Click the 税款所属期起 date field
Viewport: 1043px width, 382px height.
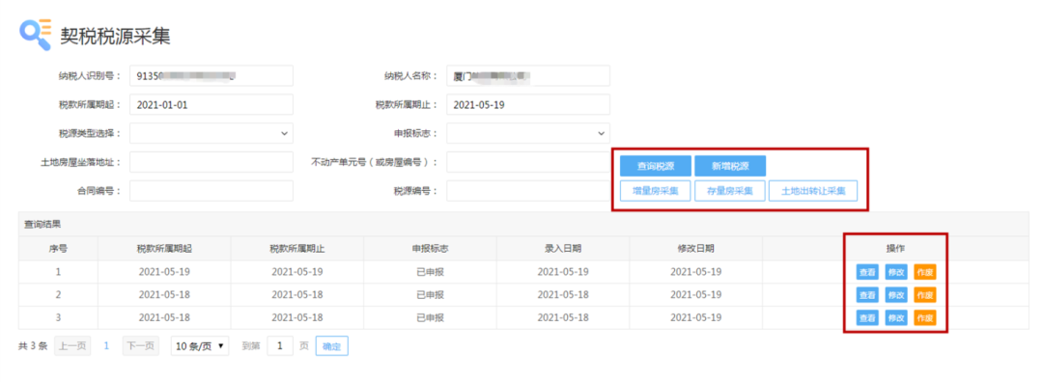pos(211,105)
